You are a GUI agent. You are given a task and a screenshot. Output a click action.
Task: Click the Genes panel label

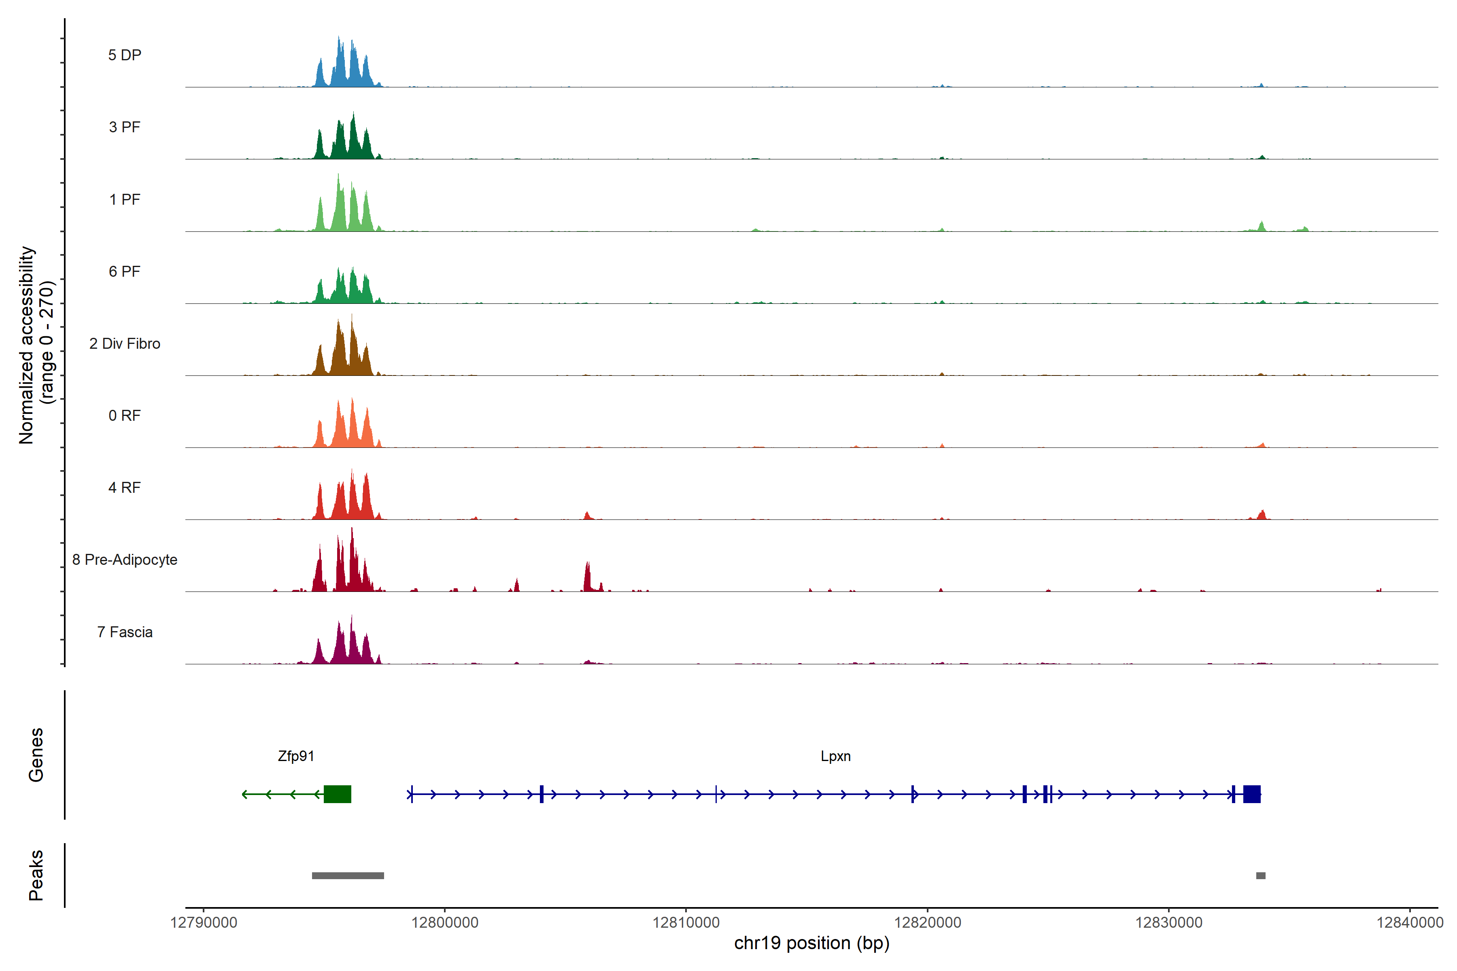pos(36,754)
